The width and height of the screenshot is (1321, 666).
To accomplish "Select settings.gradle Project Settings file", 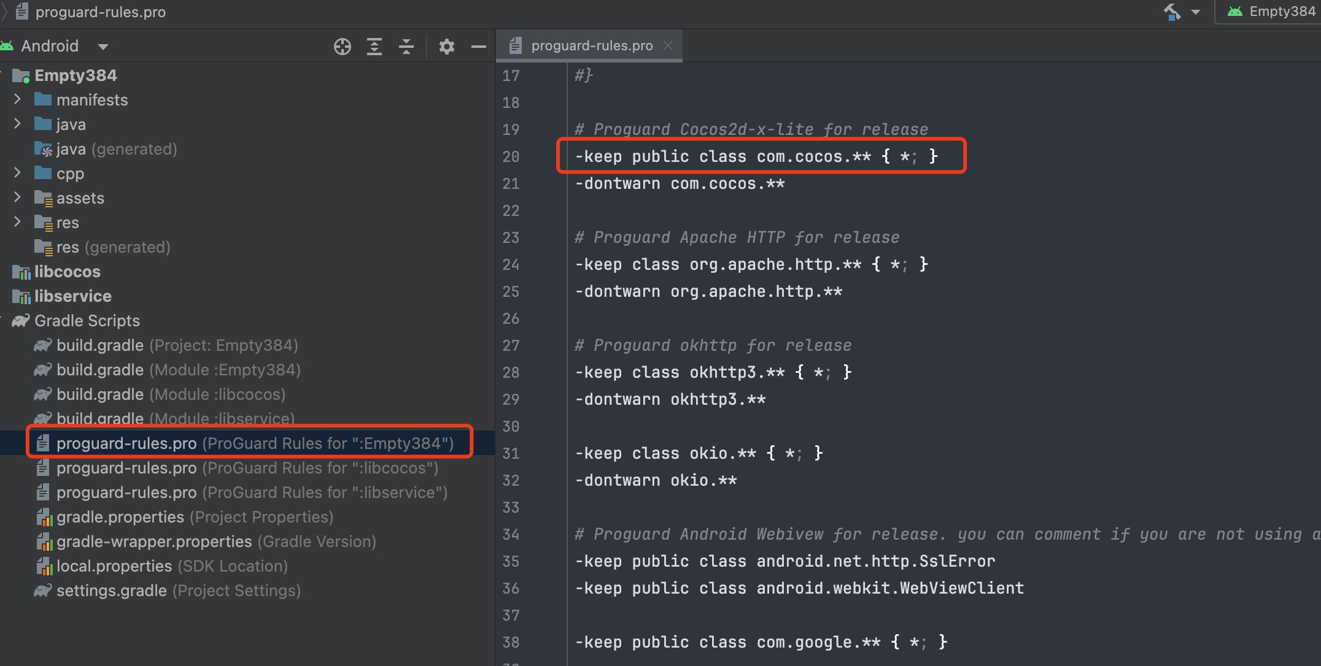I will 111,591.
